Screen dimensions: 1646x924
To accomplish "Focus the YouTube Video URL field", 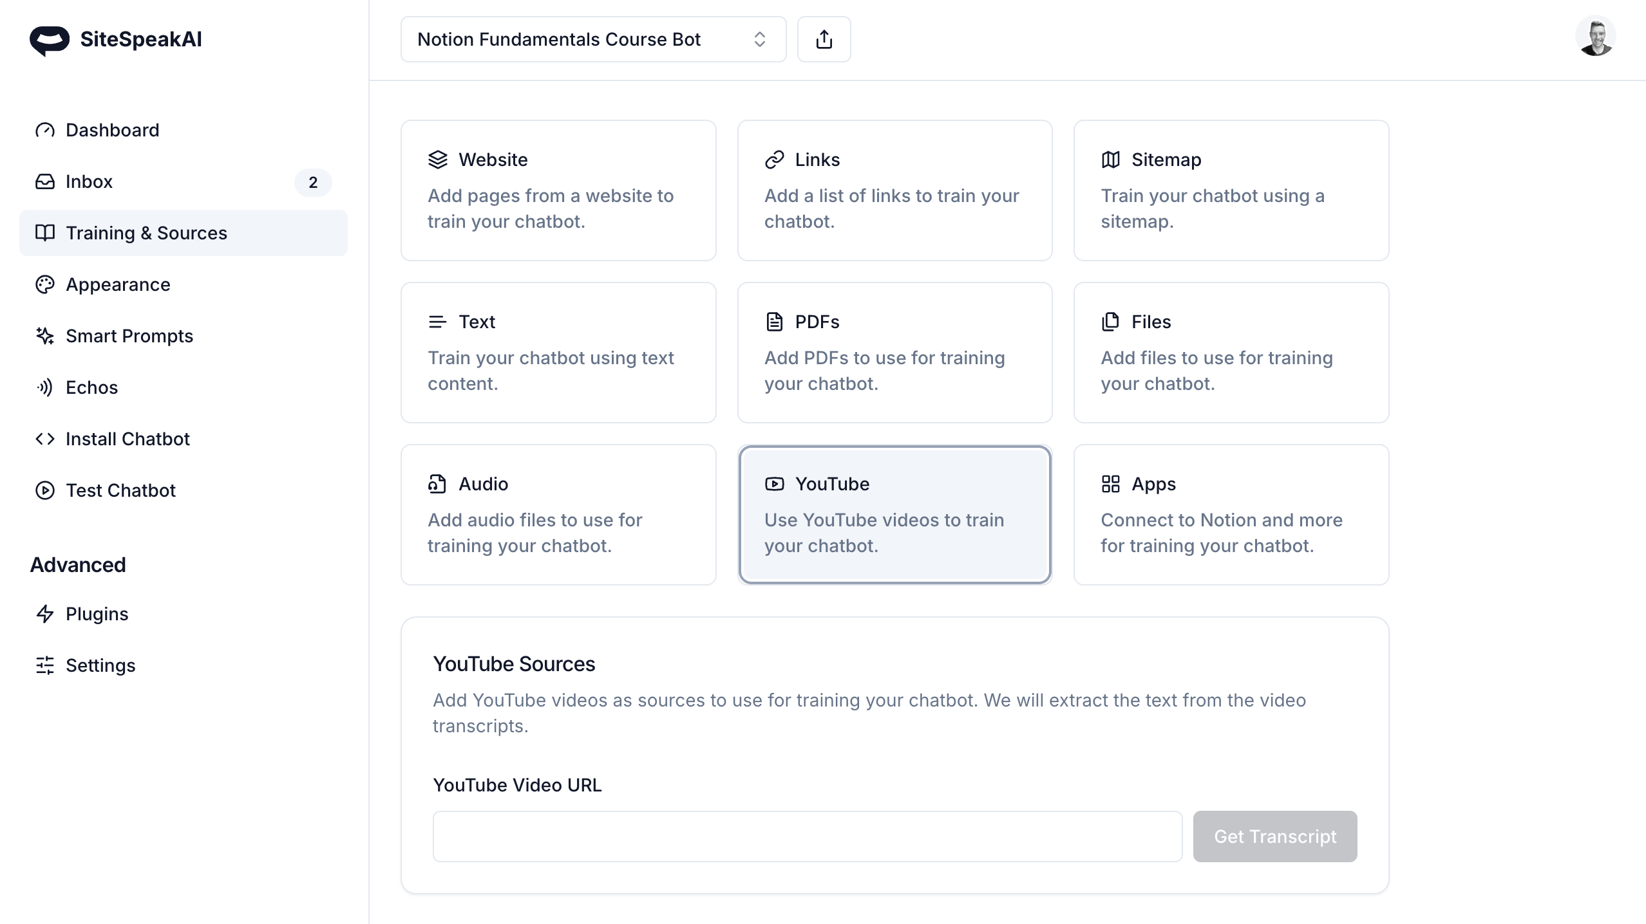I will coord(807,836).
